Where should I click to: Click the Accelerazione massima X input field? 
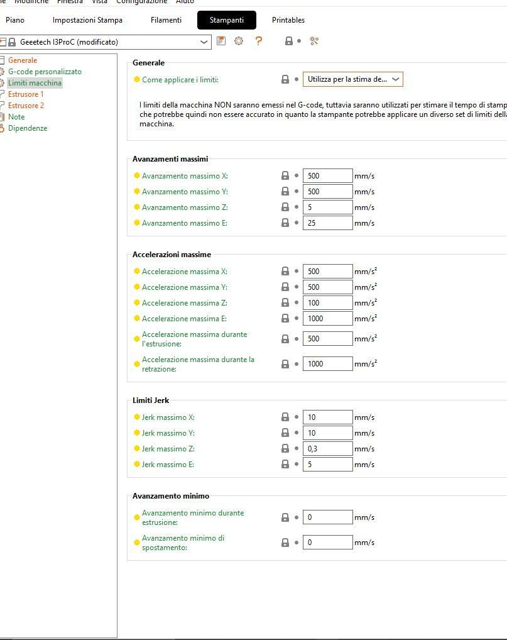(x=327, y=271)
